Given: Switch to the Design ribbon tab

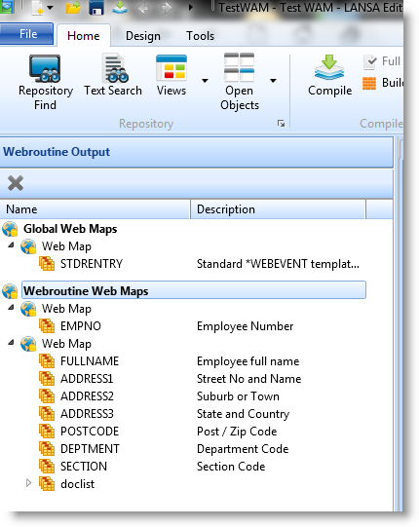Looking at the screenshot, I should [x=143, y=36].
